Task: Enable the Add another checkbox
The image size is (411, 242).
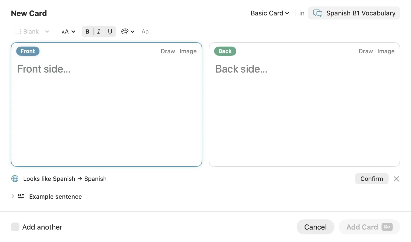Action: point(15,227)
